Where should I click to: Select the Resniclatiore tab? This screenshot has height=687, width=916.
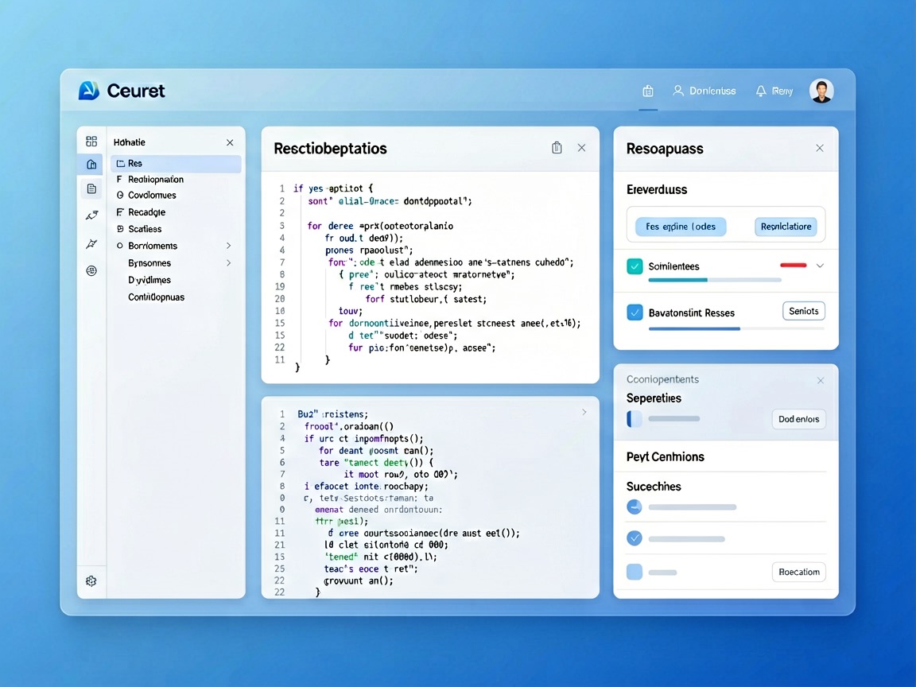786,227
